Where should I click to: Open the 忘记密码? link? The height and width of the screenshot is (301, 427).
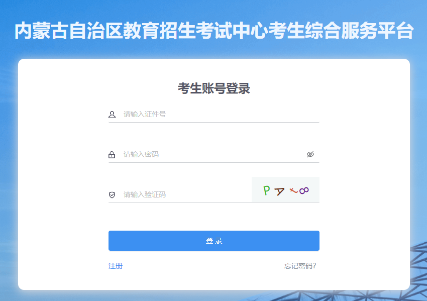tap(300, 266)
